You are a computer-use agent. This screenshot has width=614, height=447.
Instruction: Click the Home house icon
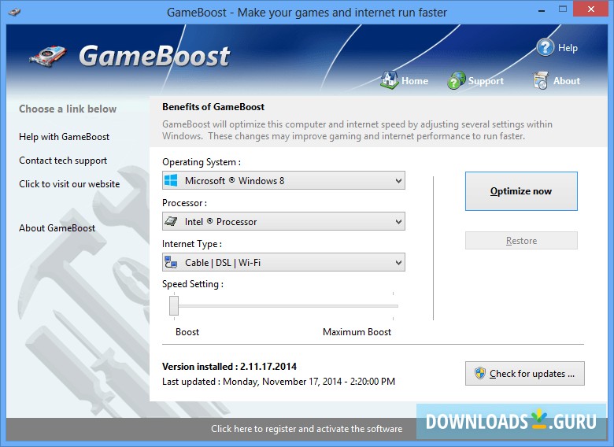(389, 79)
